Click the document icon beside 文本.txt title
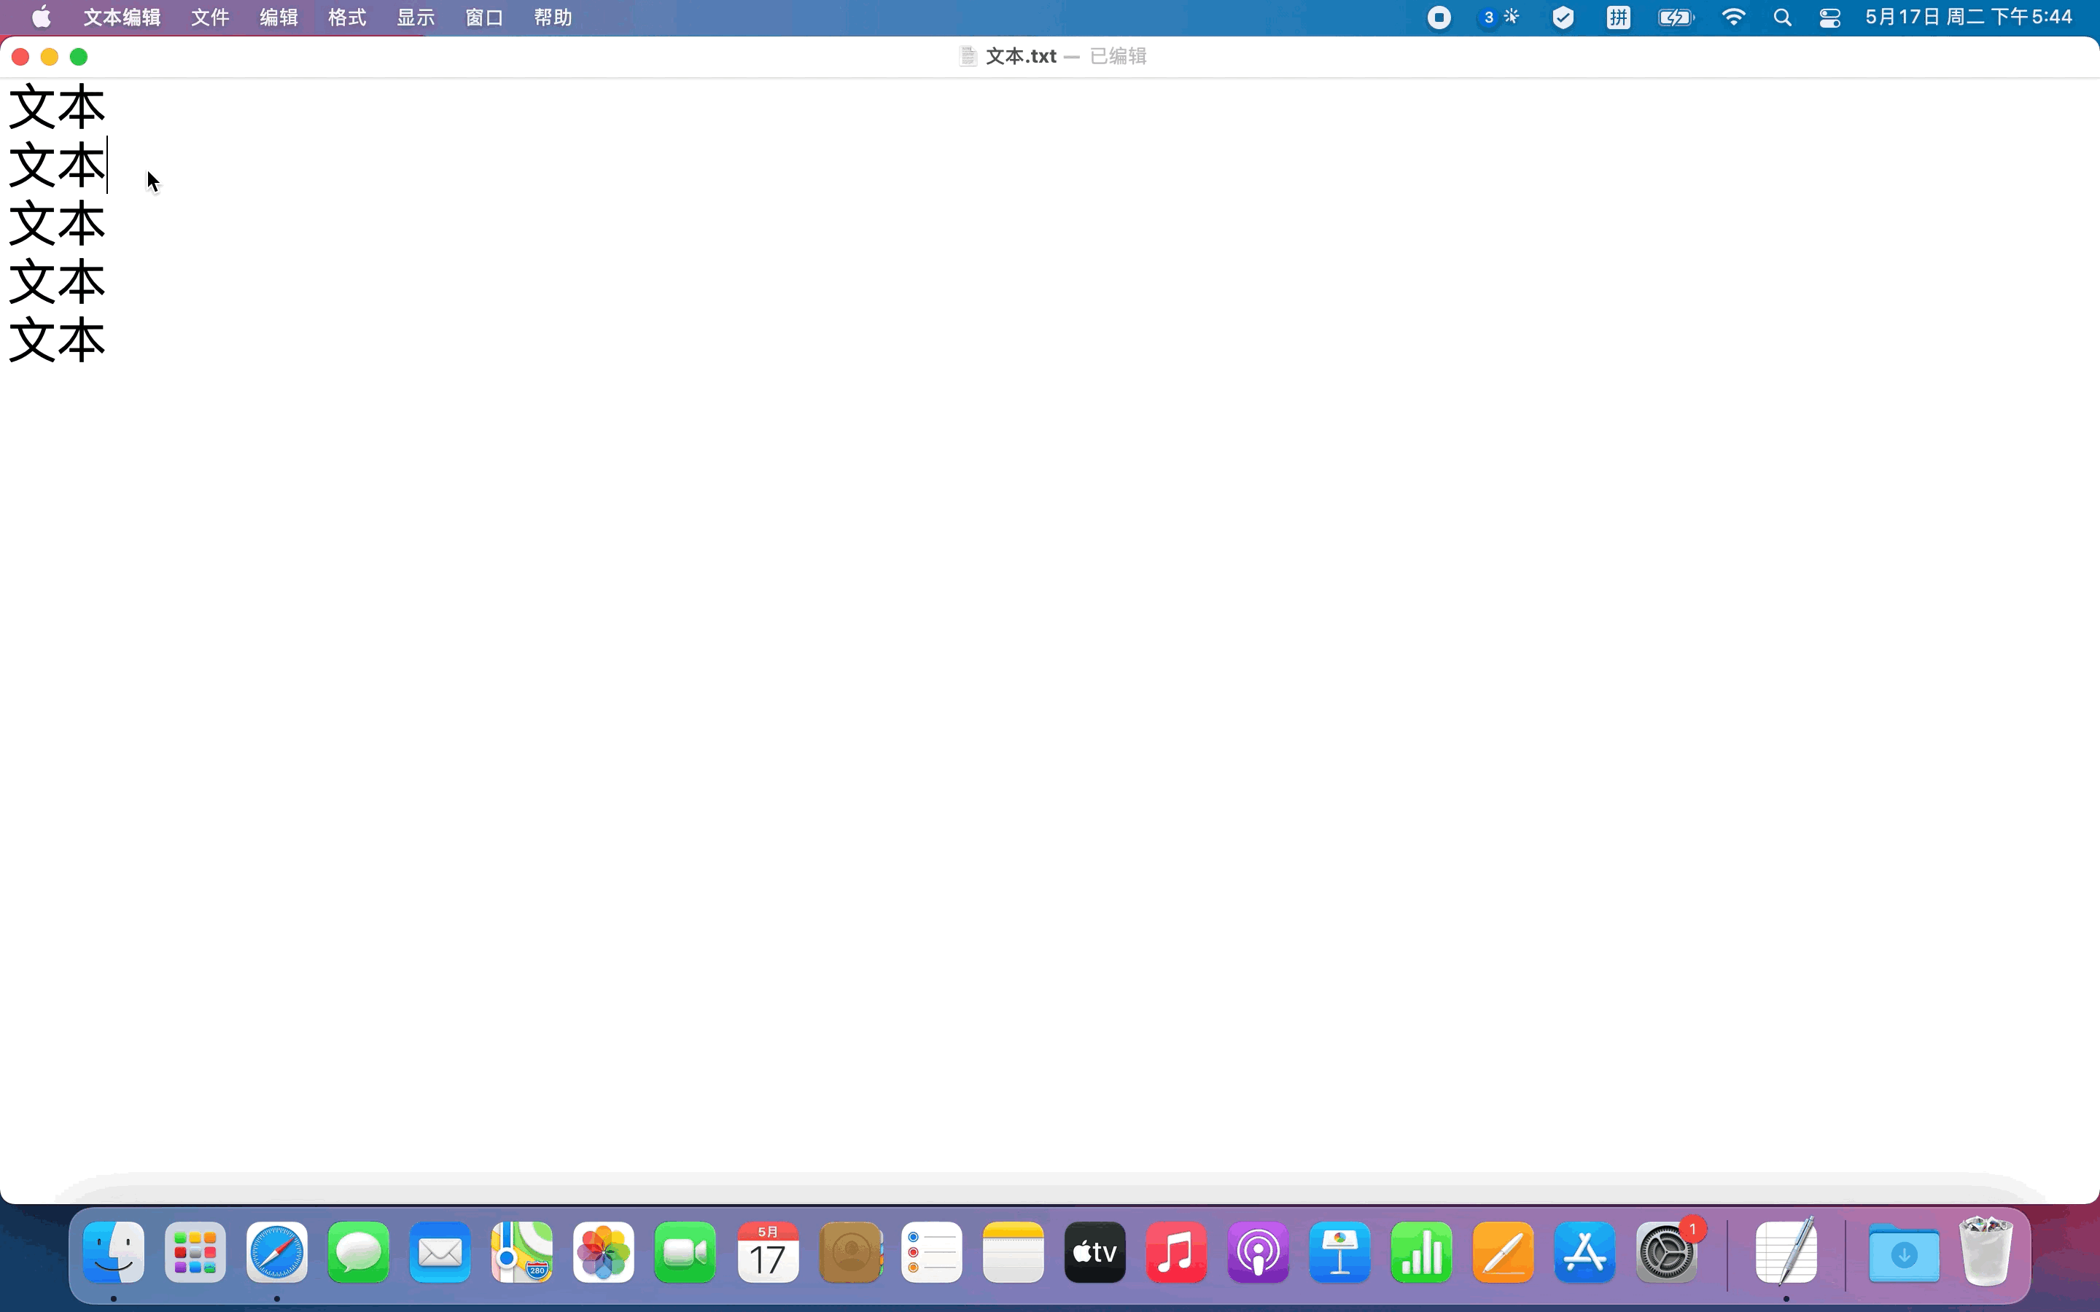2100x1312 pixels. coord(968,56)
